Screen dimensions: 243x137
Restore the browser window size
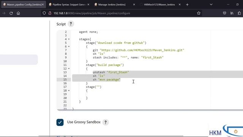(237, 5)
